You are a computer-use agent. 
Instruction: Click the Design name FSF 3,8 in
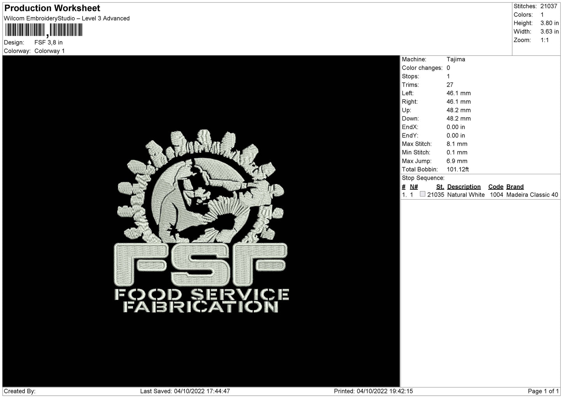click(x=49, y=42)
